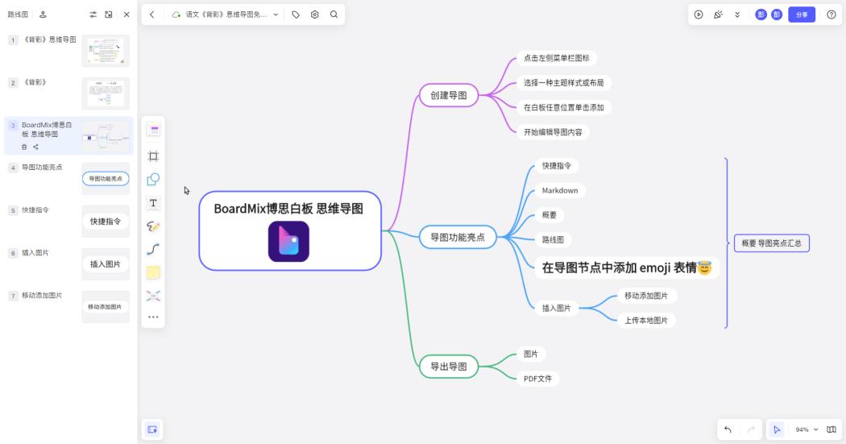Toggle the roadmap panel button at bottom left
This screenshot has height=444, width=846.
(x=153, y=429)
